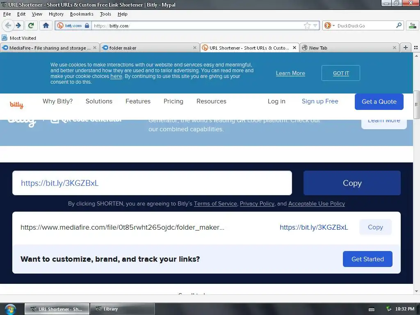Open the Solutions navigation item
Viewport: 420px width, 315px height.
(x=99, y=101)
